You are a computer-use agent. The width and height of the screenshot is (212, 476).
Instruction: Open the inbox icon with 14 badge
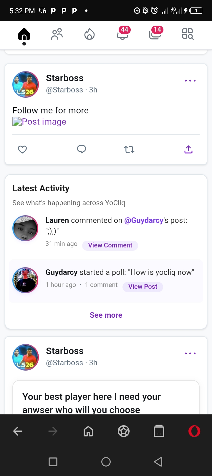[155, 34]
